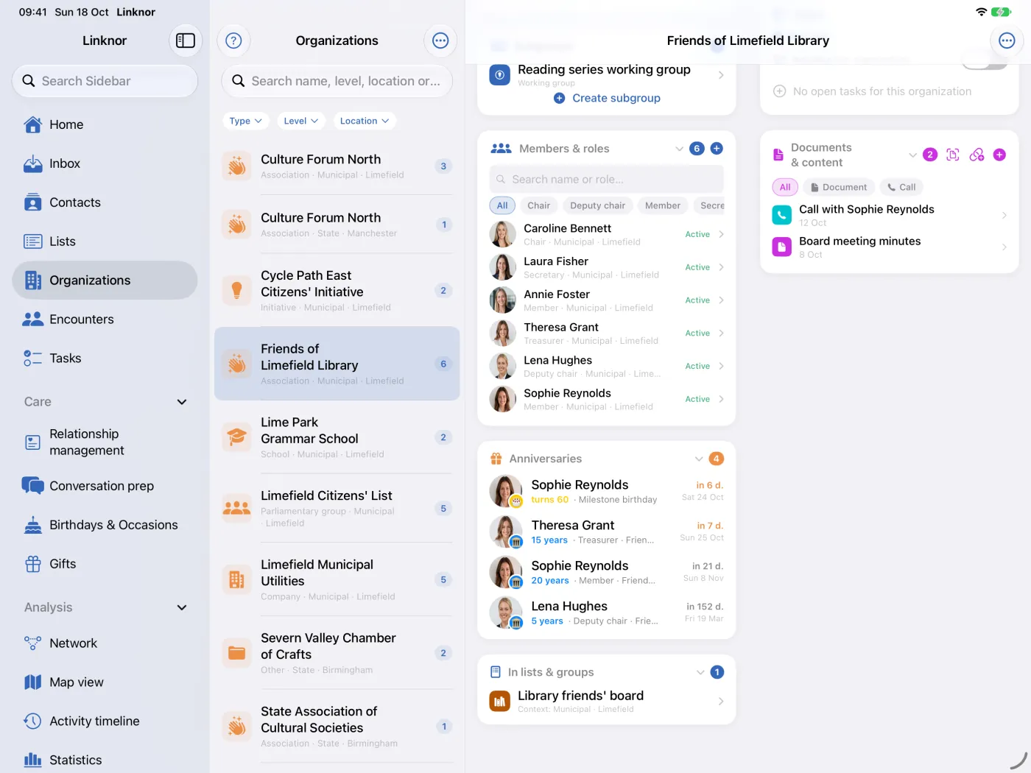Image resolution: width=1031 pixels, height=773 pixels.
Task: Collapse the Analysis sidebar section
Action: pos(182,607)
